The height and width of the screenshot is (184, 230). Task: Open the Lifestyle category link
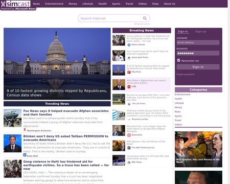[x=179, y=103]
